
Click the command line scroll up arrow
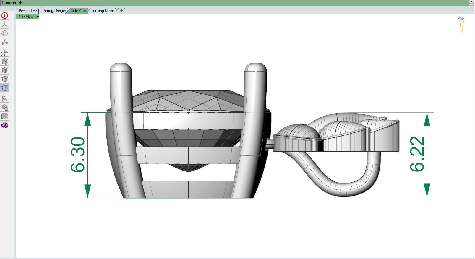(x=471, y=1)
